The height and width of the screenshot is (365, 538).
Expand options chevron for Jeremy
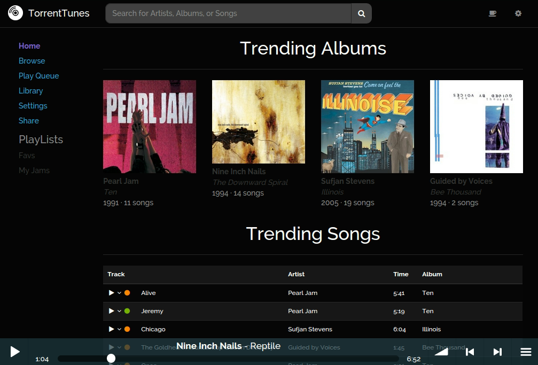(x=119, y=311)
